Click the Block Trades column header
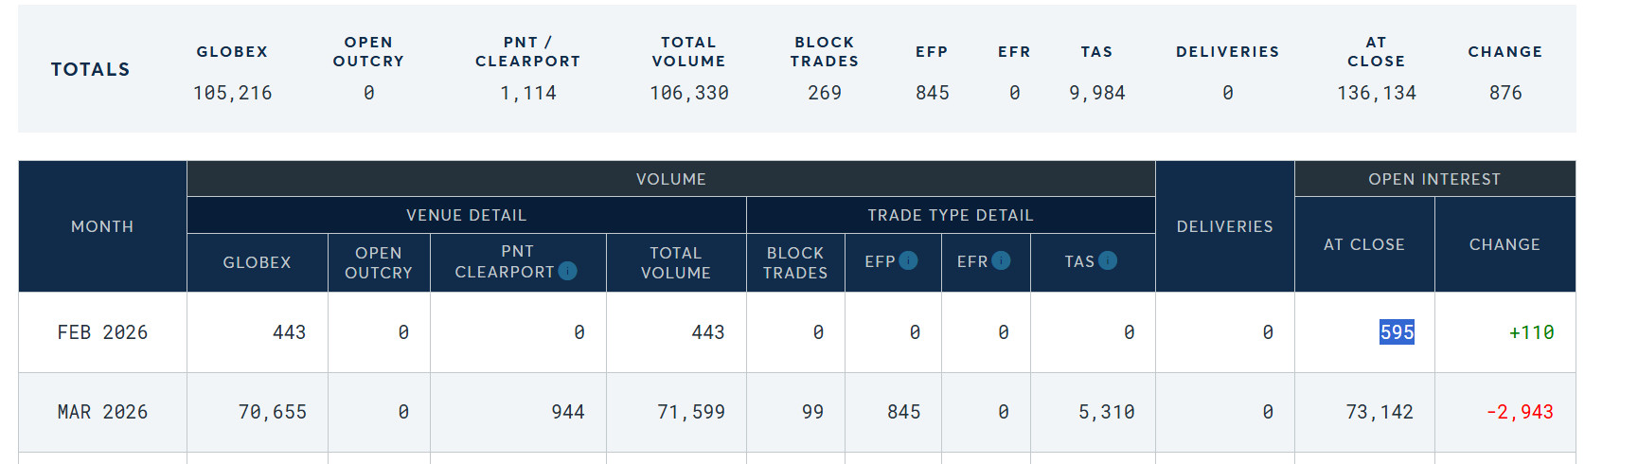Viewport: 1638px width, 464px height. click(794, 262)
